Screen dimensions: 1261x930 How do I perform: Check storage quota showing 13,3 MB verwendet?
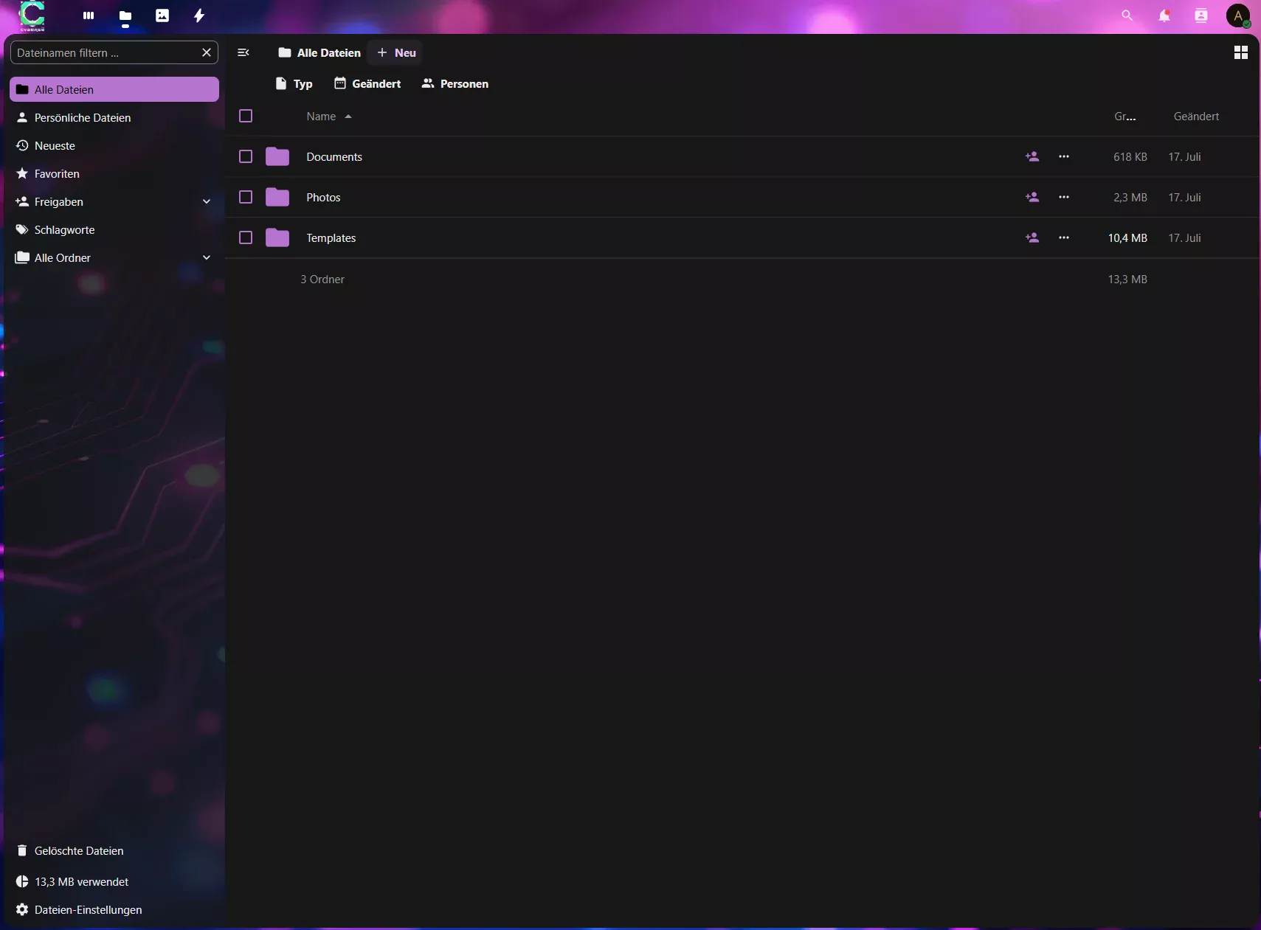coord(78,881)
